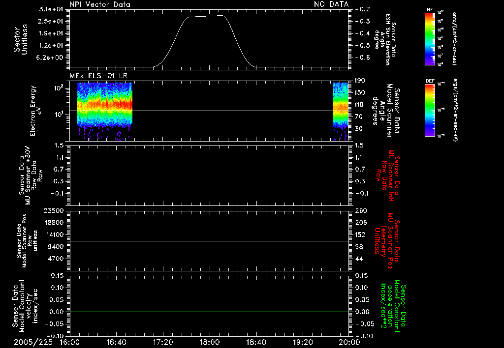This screenshot has width=504, height=348.
Task: Click red 'MU Scanner Int Raw Data' title
Action: click(x=388, y=175)
